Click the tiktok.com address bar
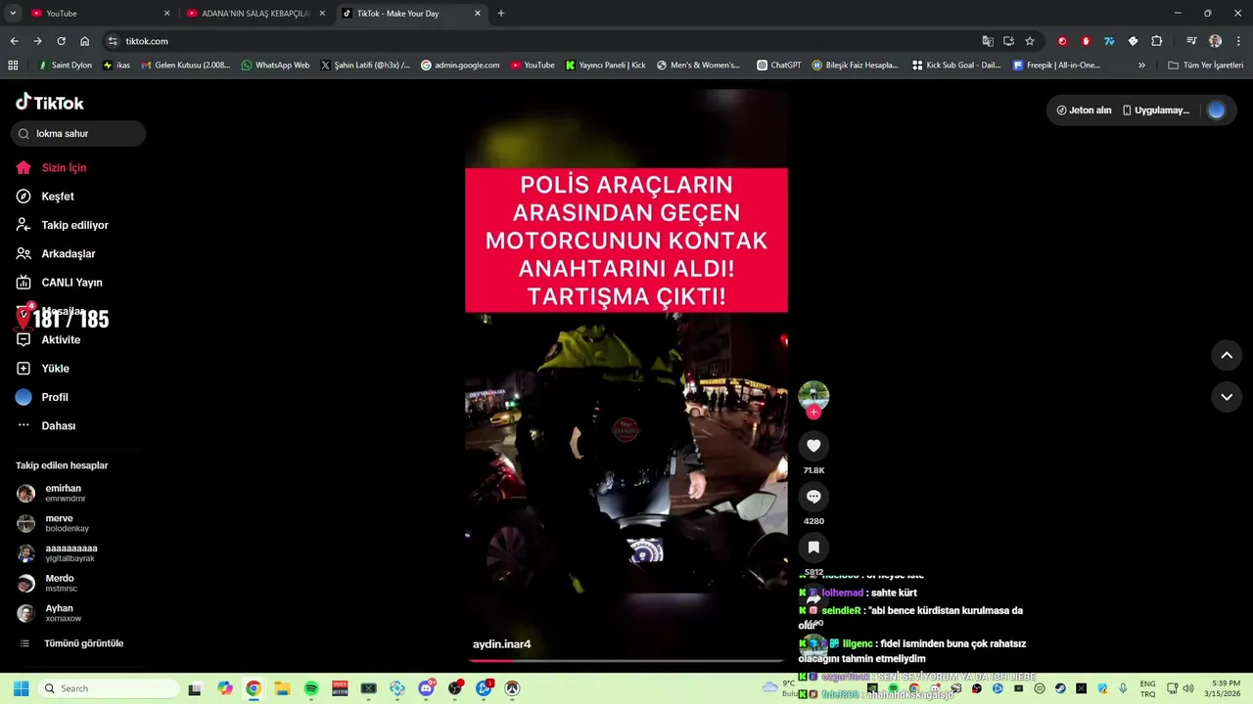Image resolution: width=1253 pixels, height=704 pixels. pos(548,41)
